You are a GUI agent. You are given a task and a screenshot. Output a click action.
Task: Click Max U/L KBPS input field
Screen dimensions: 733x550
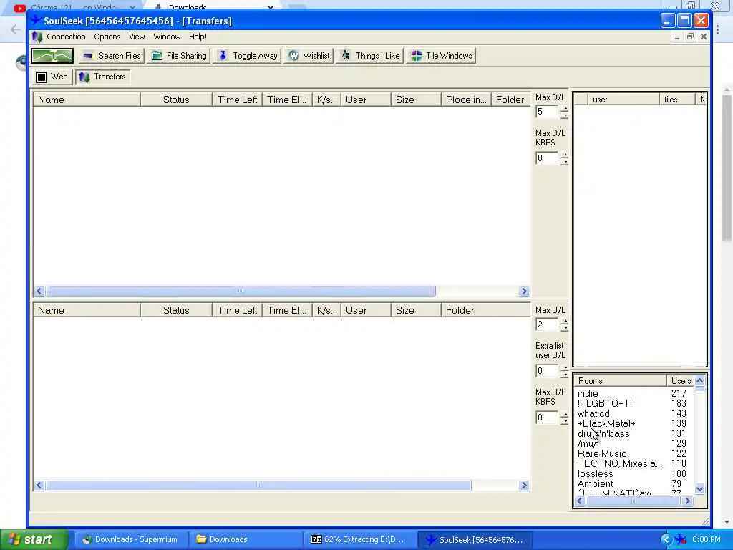click(x=547, y=418)
